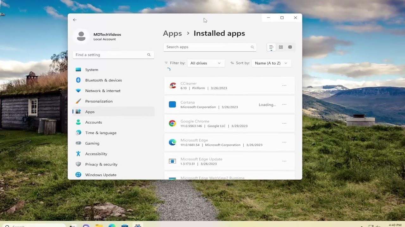Image resolution: width=405 pixels, height=227 pixels.
Task: Click the back arrow in Settings
Action: (75, 20)
